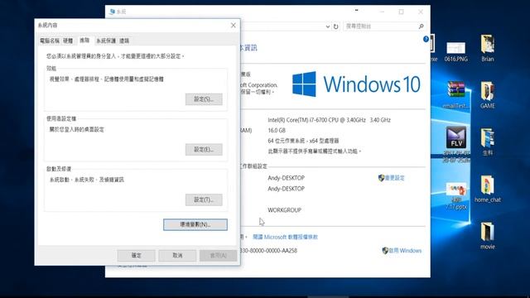Click the help icon in System window
This screenshot has width=530, height=298.
click(426, 39)
